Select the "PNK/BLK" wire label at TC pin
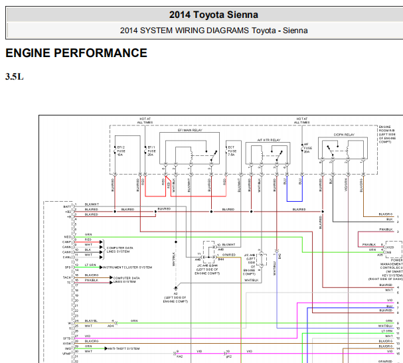The height and width of the screenshot is (363, 403). tap(92, 280)
